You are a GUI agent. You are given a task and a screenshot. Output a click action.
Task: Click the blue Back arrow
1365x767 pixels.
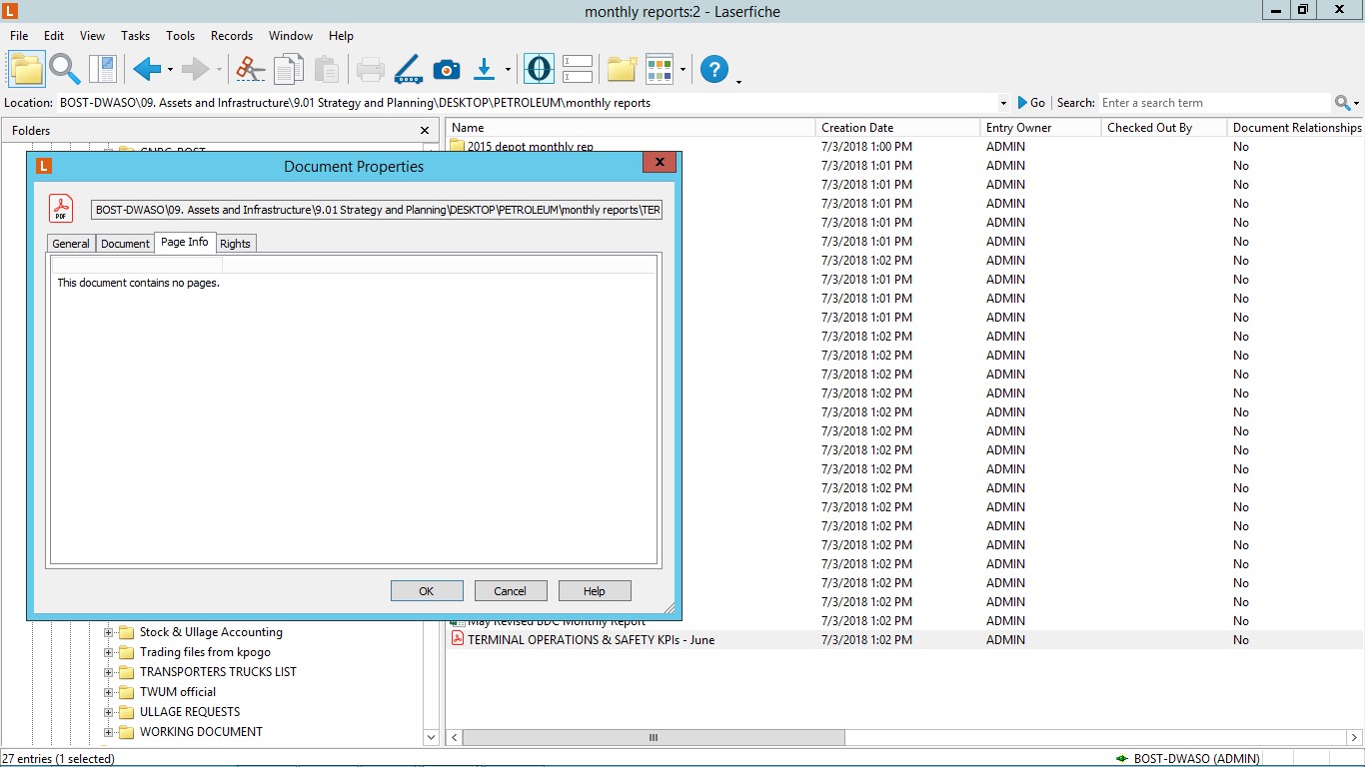(x=147, y=69)
